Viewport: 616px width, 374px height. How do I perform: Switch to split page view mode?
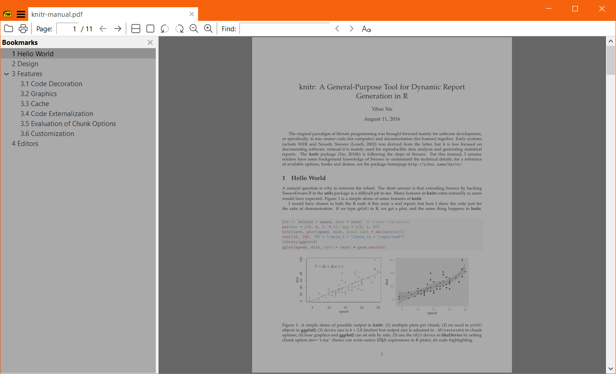tap(135, 28)
